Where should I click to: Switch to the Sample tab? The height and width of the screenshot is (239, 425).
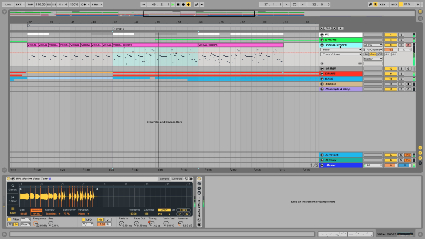(x=164, y=179)
